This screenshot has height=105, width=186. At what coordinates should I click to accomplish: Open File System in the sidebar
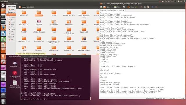11,32
